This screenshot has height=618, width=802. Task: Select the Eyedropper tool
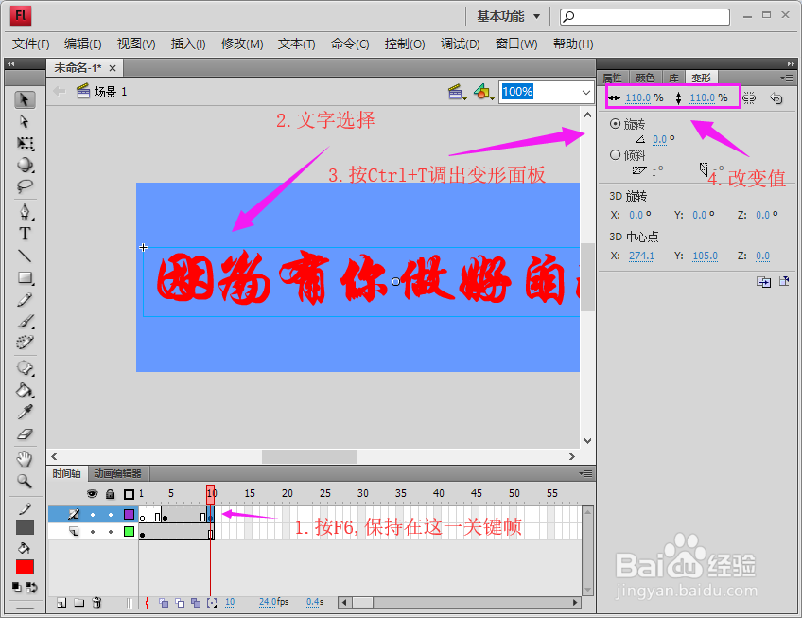[25, 412]
